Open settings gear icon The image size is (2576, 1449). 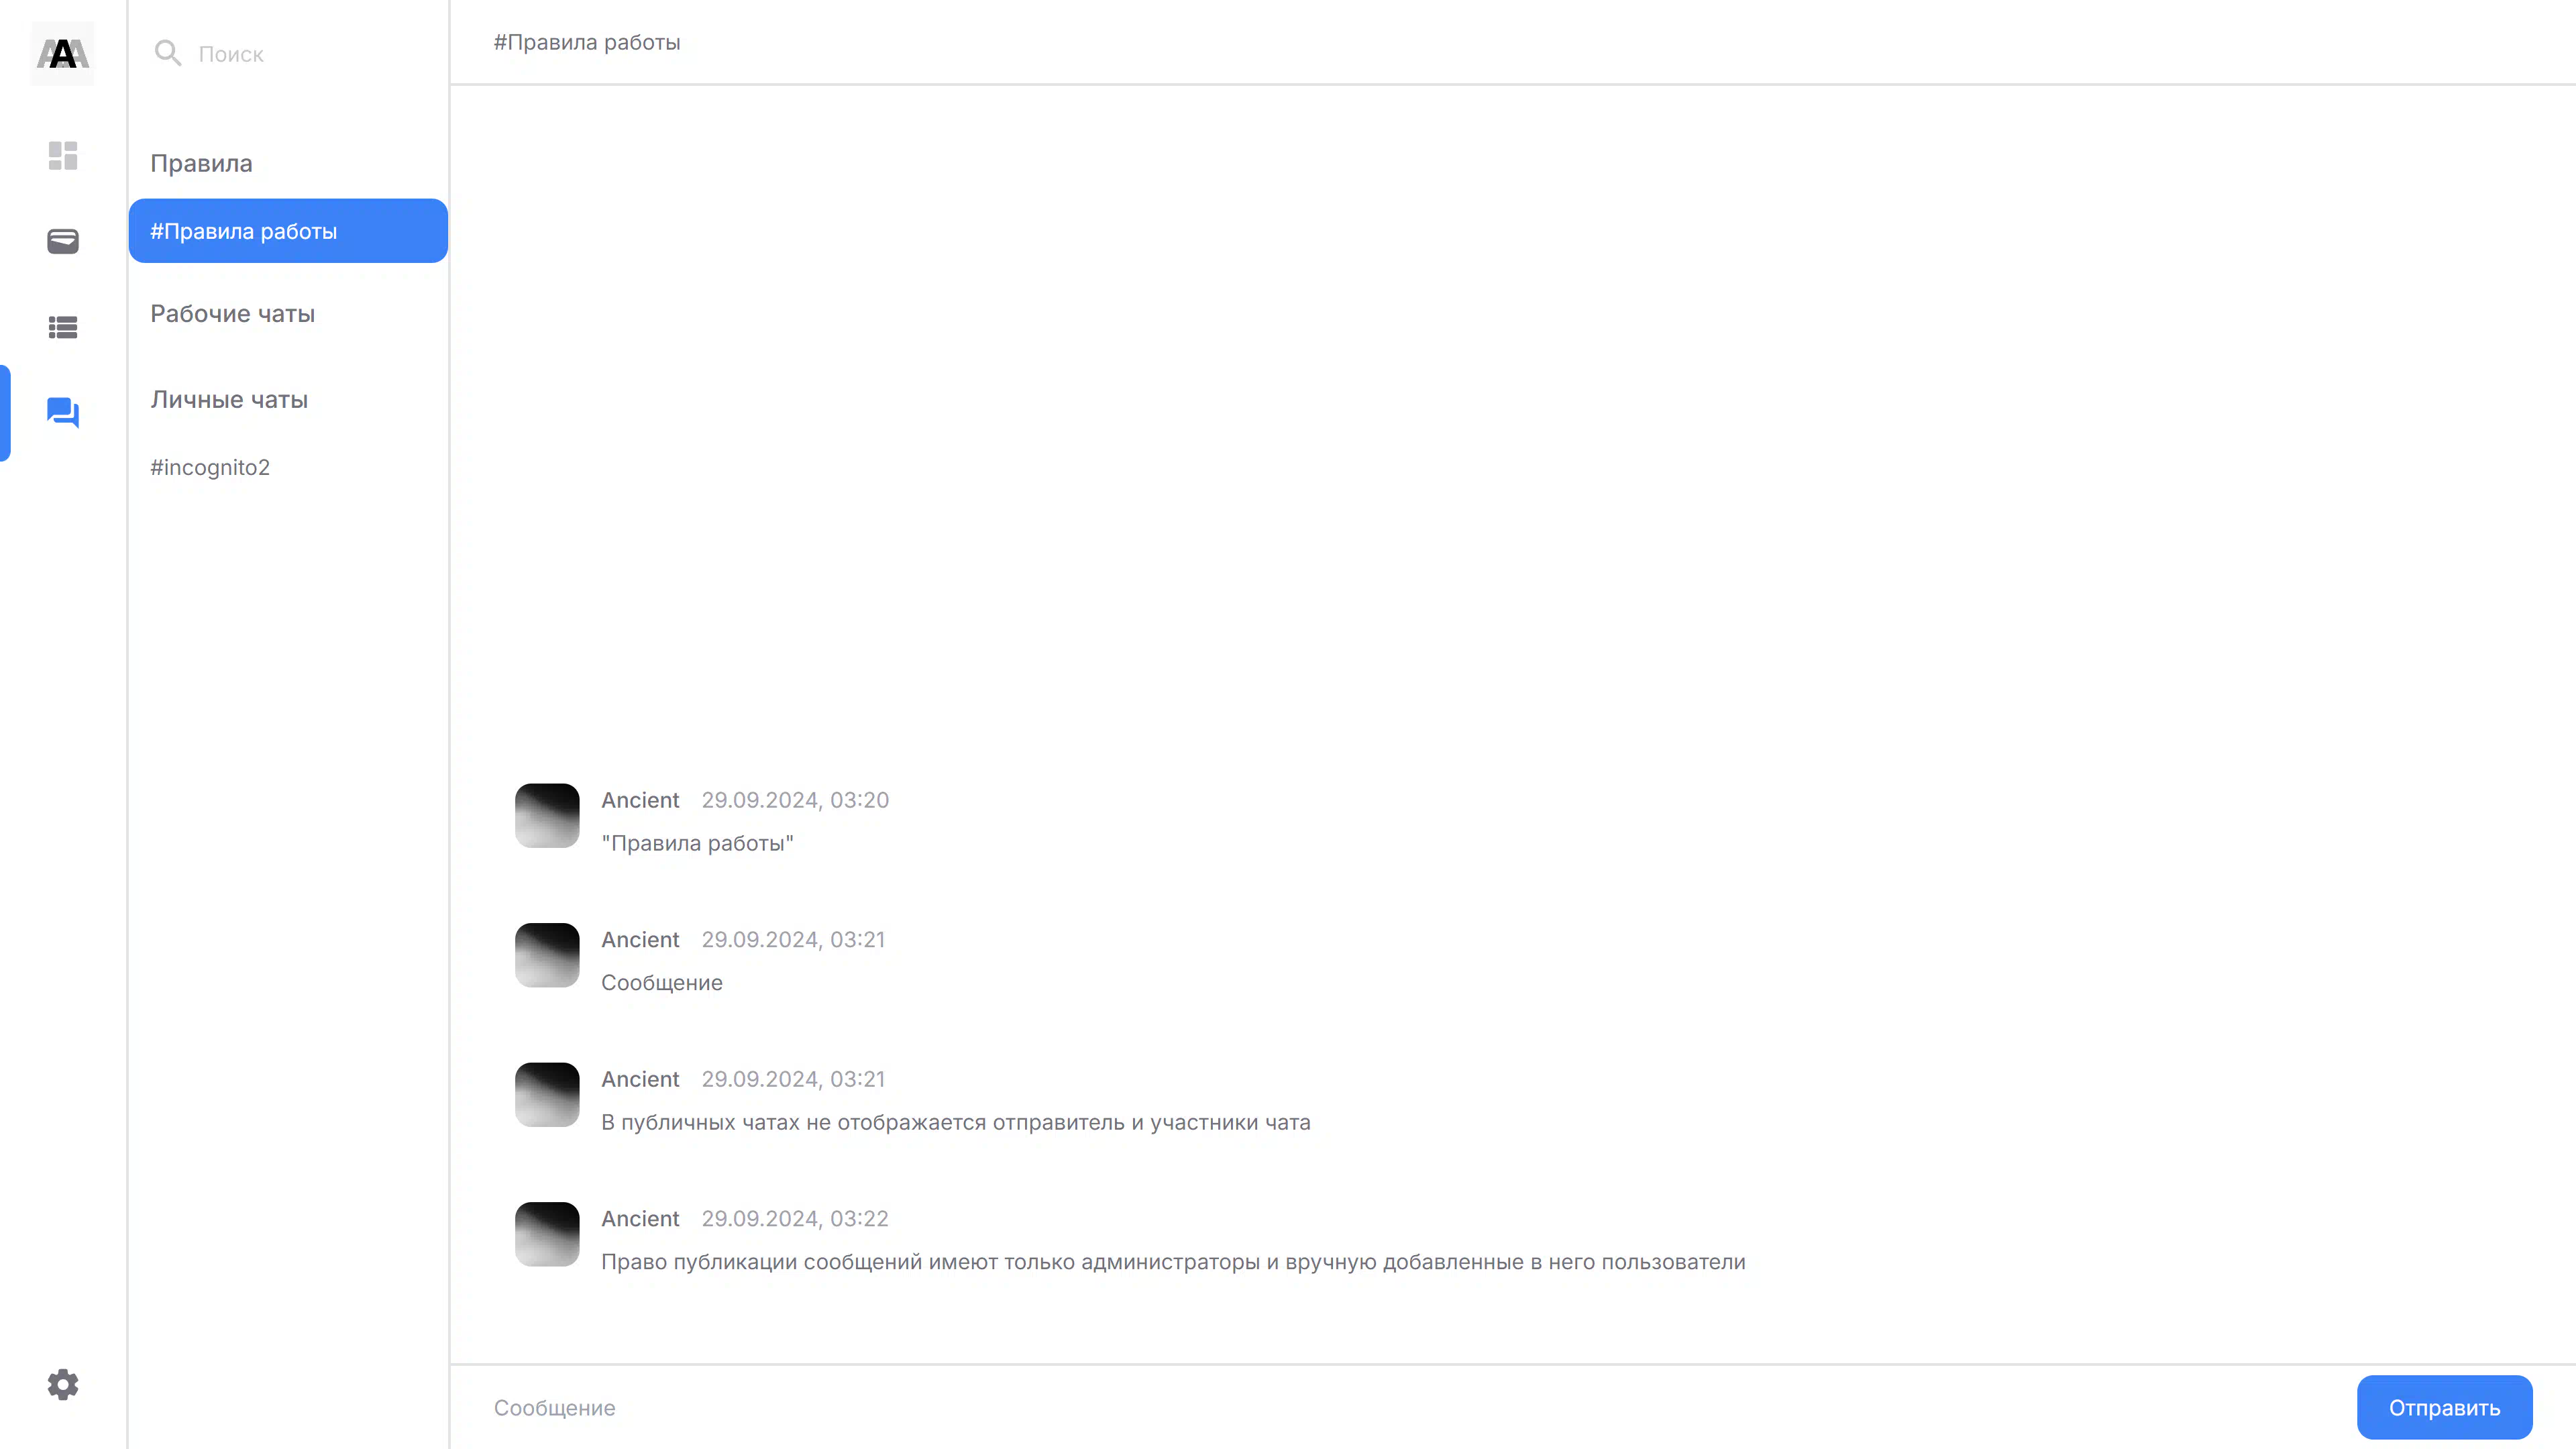pyautogui.click(x=63, y=1384)
